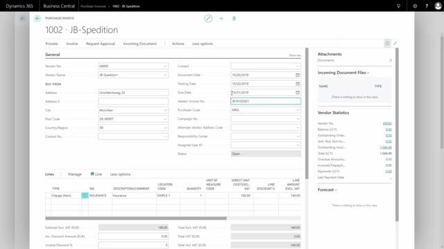Click Show less in General section
Viewport: 444px width, 249px height.
pyautogui.click(x=295, y=55)
